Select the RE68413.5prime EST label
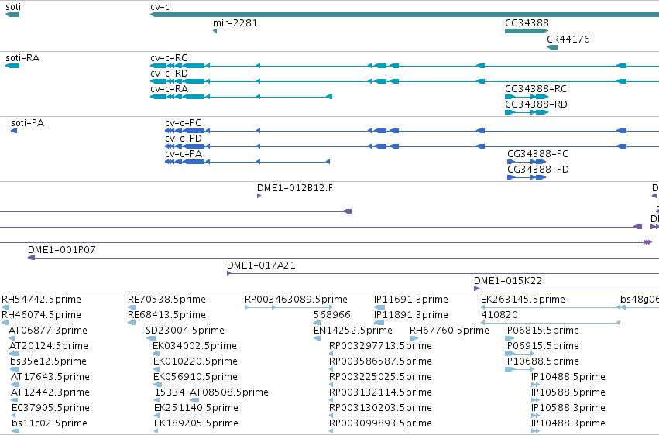The width and height of the screenshot is (659, 435). click(166, 315)
